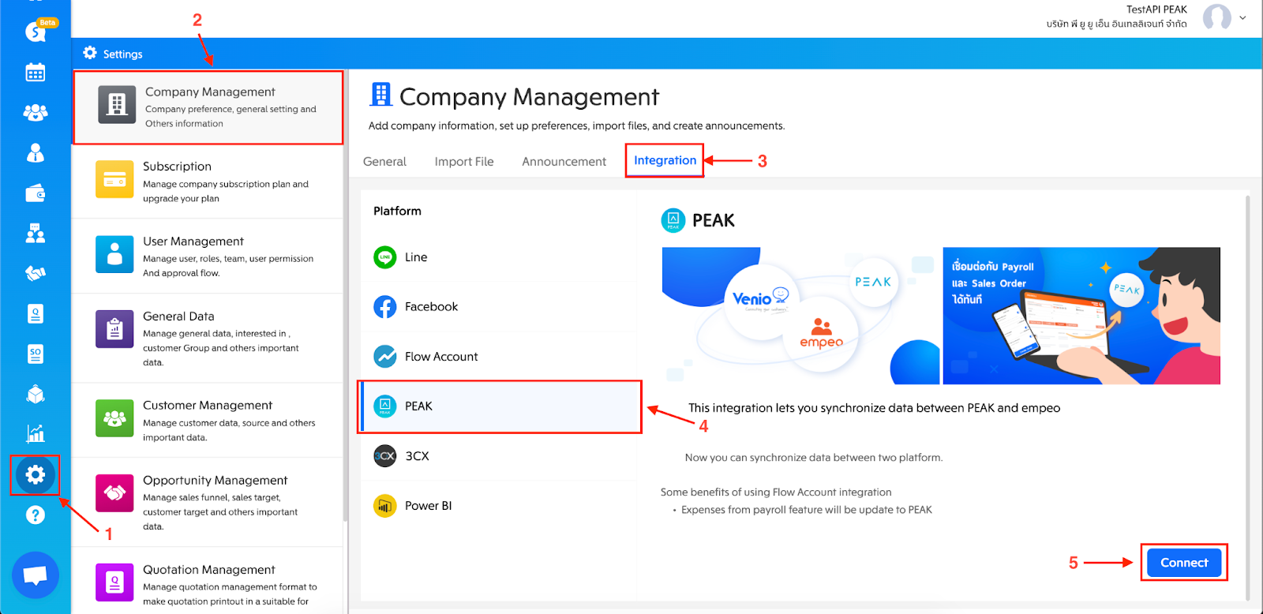This screenshot has height=614, width=1263.
Task: Switch to the Integration tab
Action: click(665, 160)
